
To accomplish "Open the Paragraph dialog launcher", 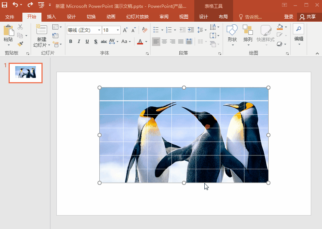I will pyautogui.click(x=220, y=53).
